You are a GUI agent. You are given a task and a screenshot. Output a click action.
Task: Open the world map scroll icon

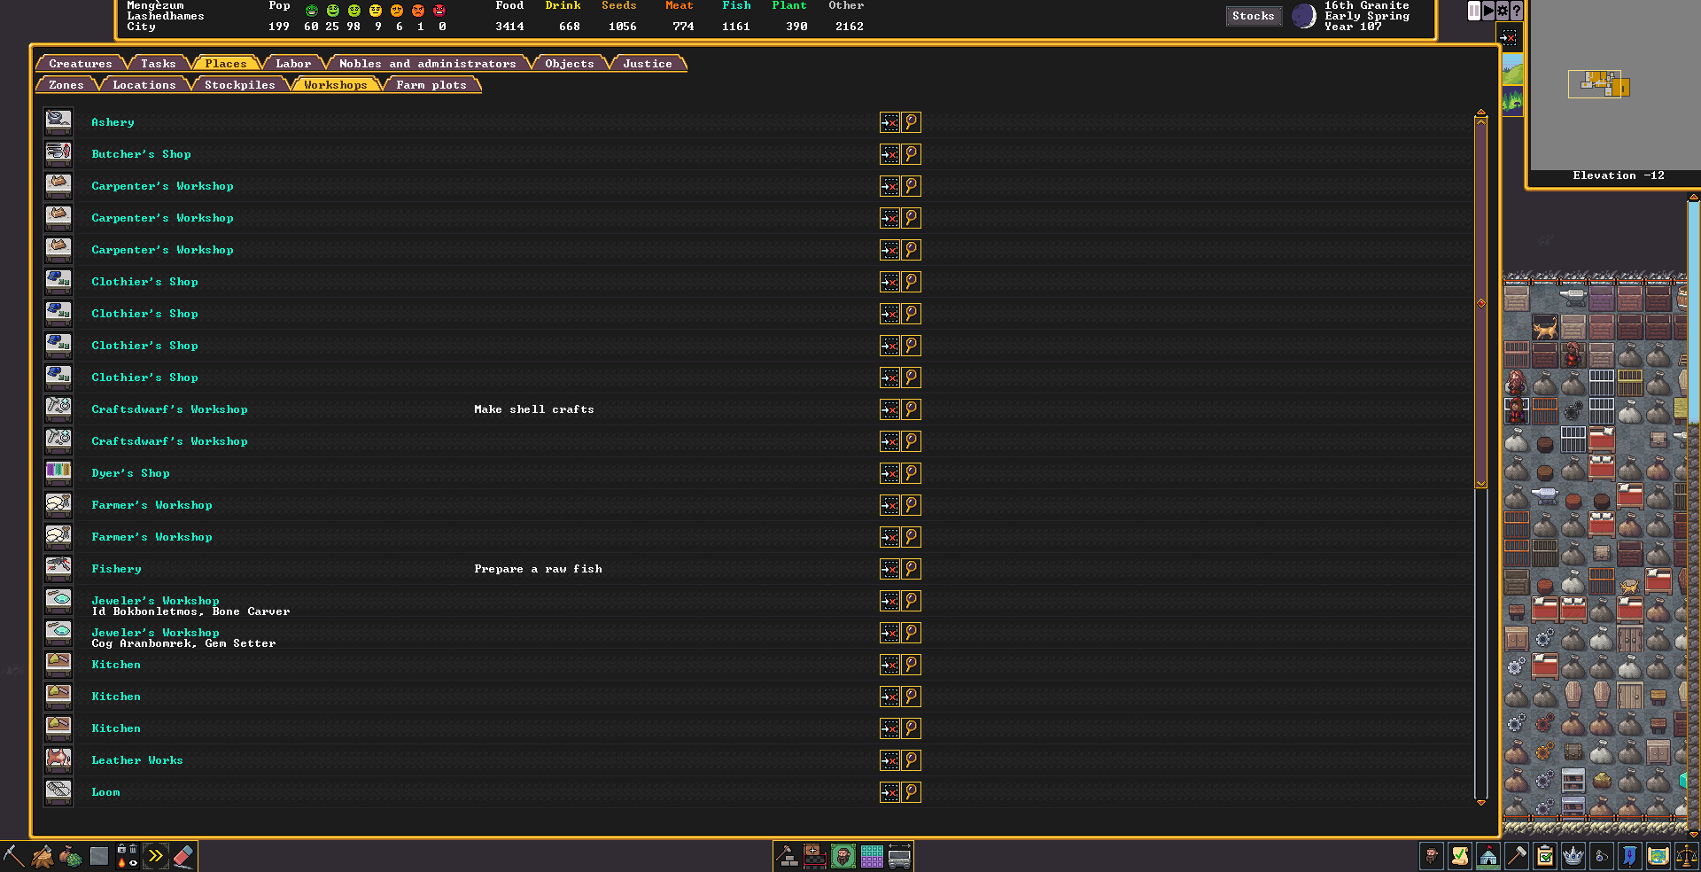pos(1658,856)
